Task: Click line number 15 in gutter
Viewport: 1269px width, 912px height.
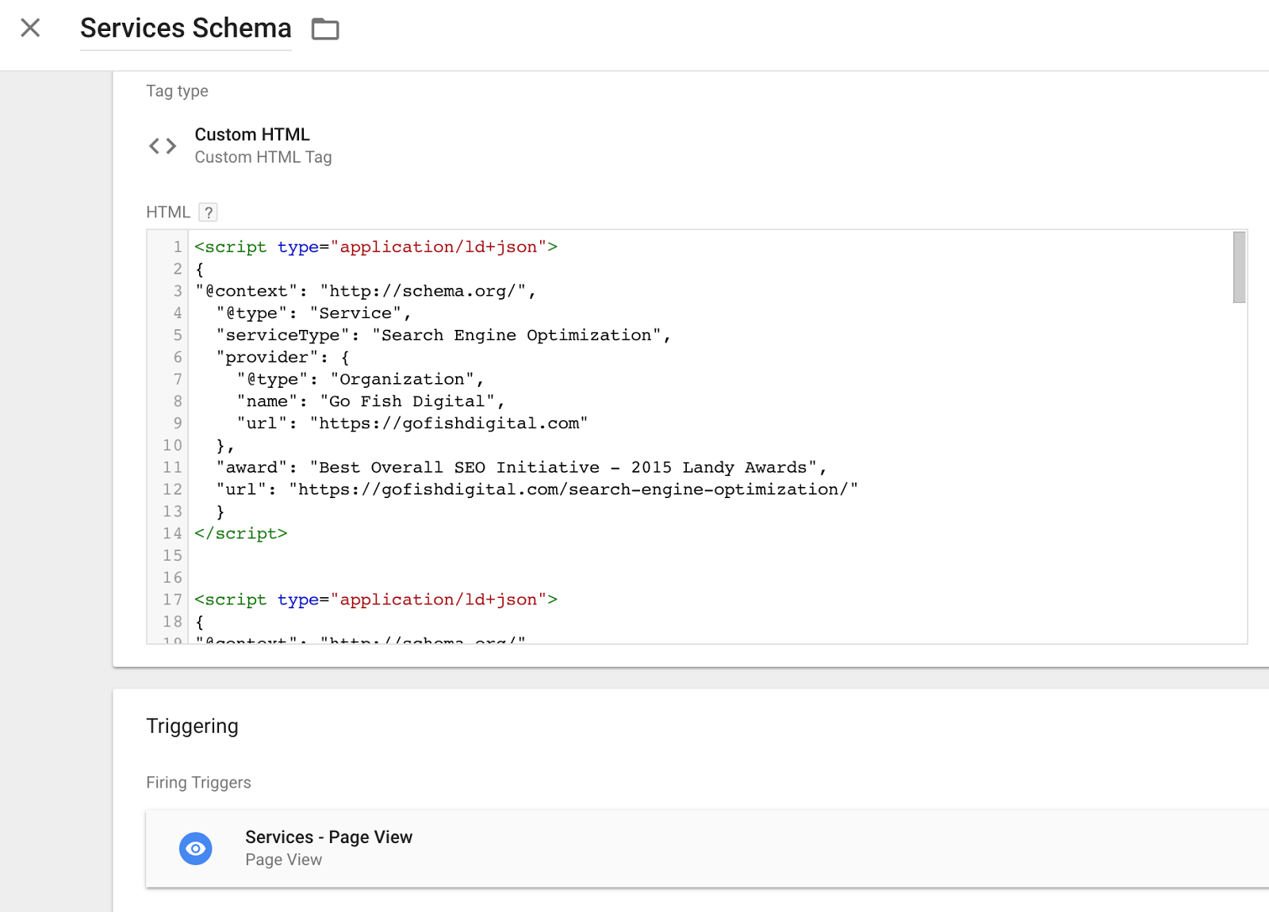Action: pyautogui.click(x=172, y=556)
